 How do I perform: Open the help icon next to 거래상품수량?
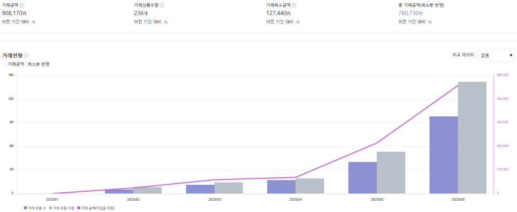162,5
